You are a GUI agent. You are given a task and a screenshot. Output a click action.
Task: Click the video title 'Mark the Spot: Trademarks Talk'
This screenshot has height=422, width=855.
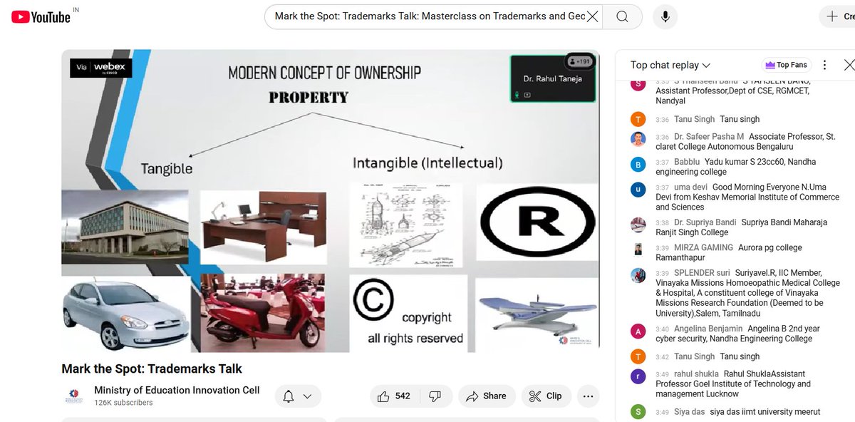(152, 369)
